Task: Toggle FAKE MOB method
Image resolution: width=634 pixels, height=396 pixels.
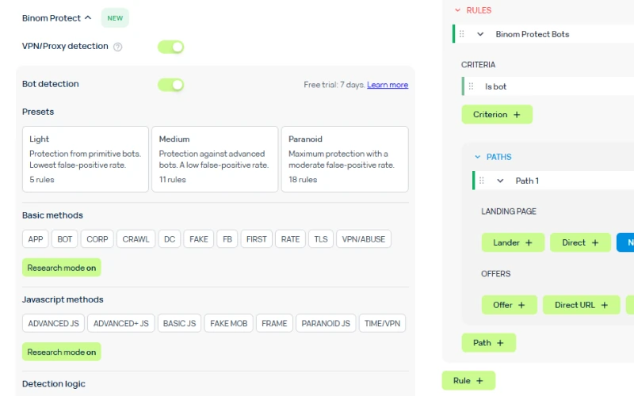Action: [229, 323]
